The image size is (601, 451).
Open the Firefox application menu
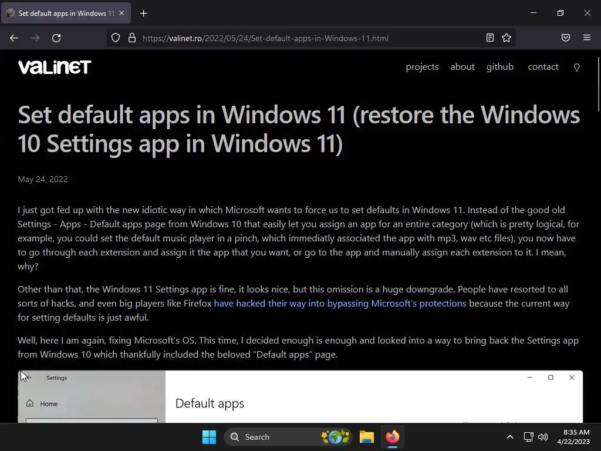587,38
